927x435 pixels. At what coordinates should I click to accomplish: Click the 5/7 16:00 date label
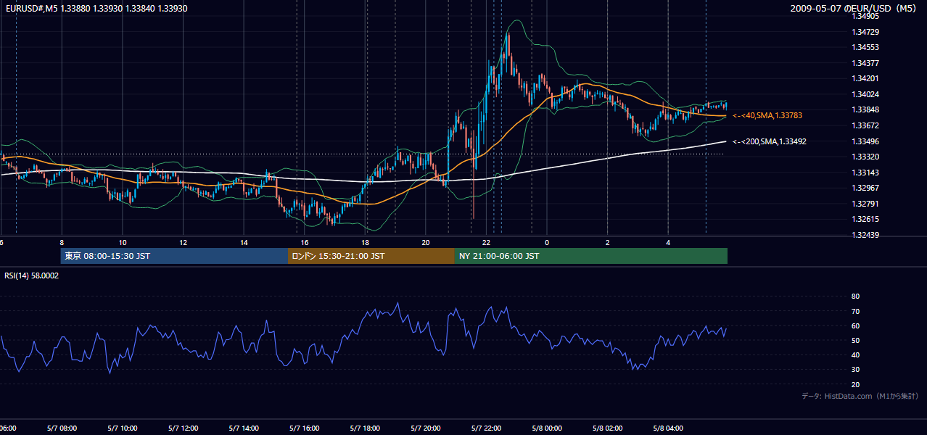click(x=305, y=428)
